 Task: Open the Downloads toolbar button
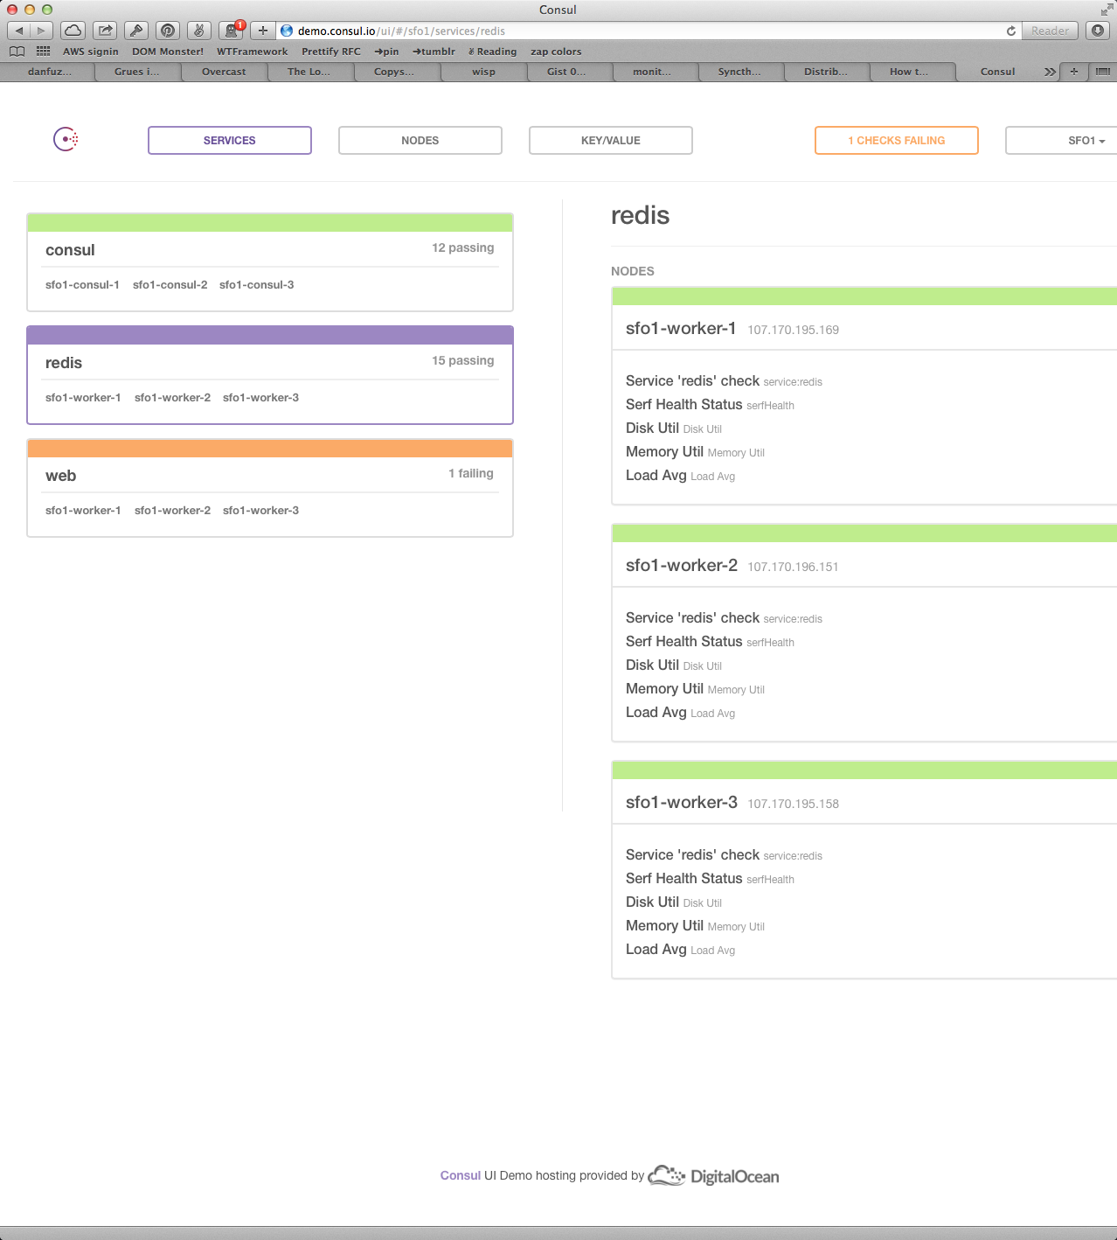coord(1098,31)
